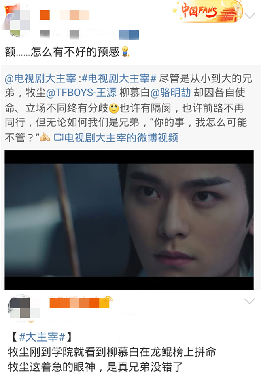Open the first poster's profile avatar
Screen dimensions: 261x376
17,20
